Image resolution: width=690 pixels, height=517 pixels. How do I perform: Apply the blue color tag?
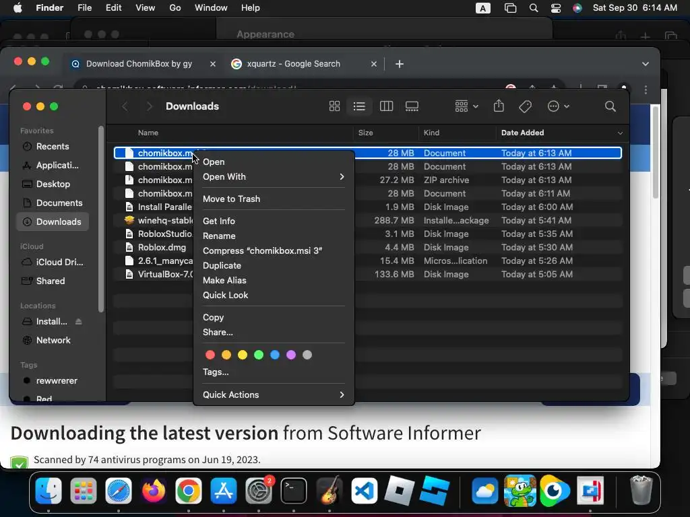275,355
